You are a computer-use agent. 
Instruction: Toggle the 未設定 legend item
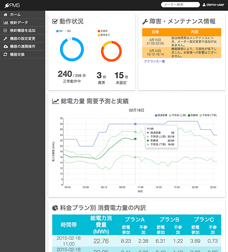(x=103, y=31)
